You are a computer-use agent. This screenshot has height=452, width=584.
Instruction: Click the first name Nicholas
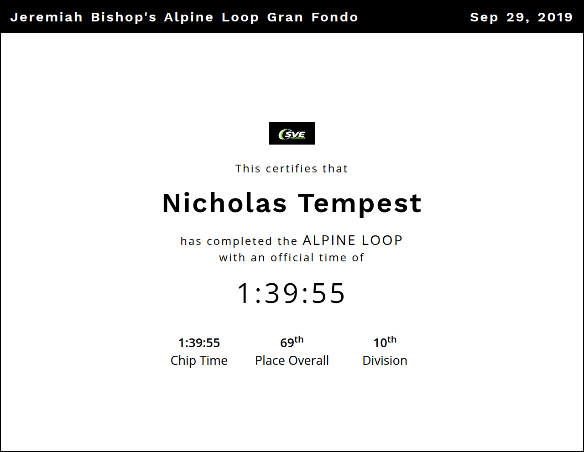[x=224, y=203]
